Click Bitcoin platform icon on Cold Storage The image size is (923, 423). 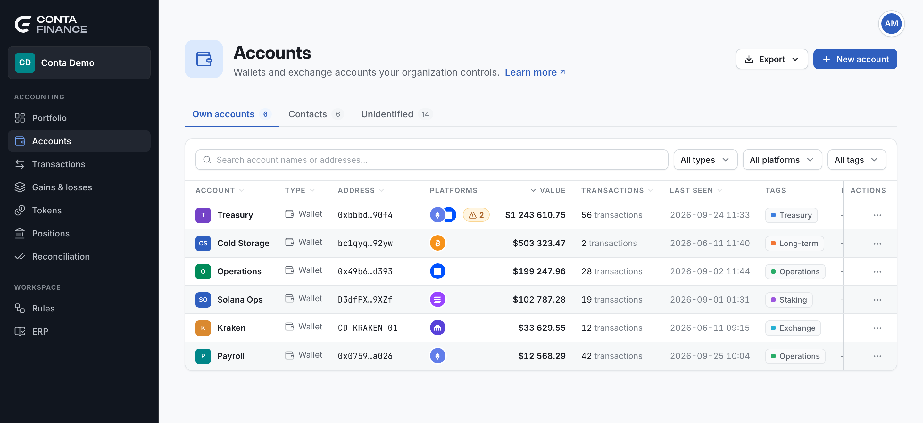coord(437,243)
